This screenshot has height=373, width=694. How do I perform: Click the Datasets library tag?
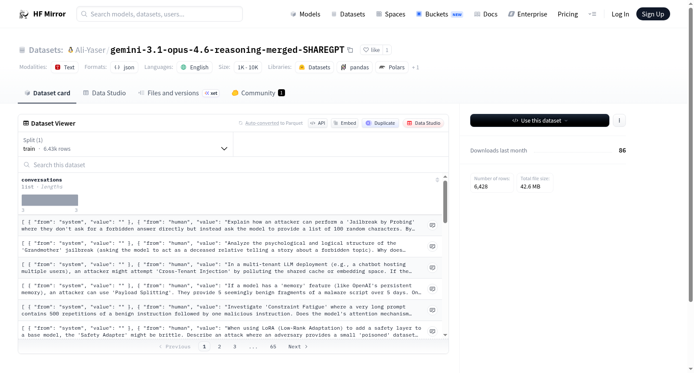(x=314, y=67)
